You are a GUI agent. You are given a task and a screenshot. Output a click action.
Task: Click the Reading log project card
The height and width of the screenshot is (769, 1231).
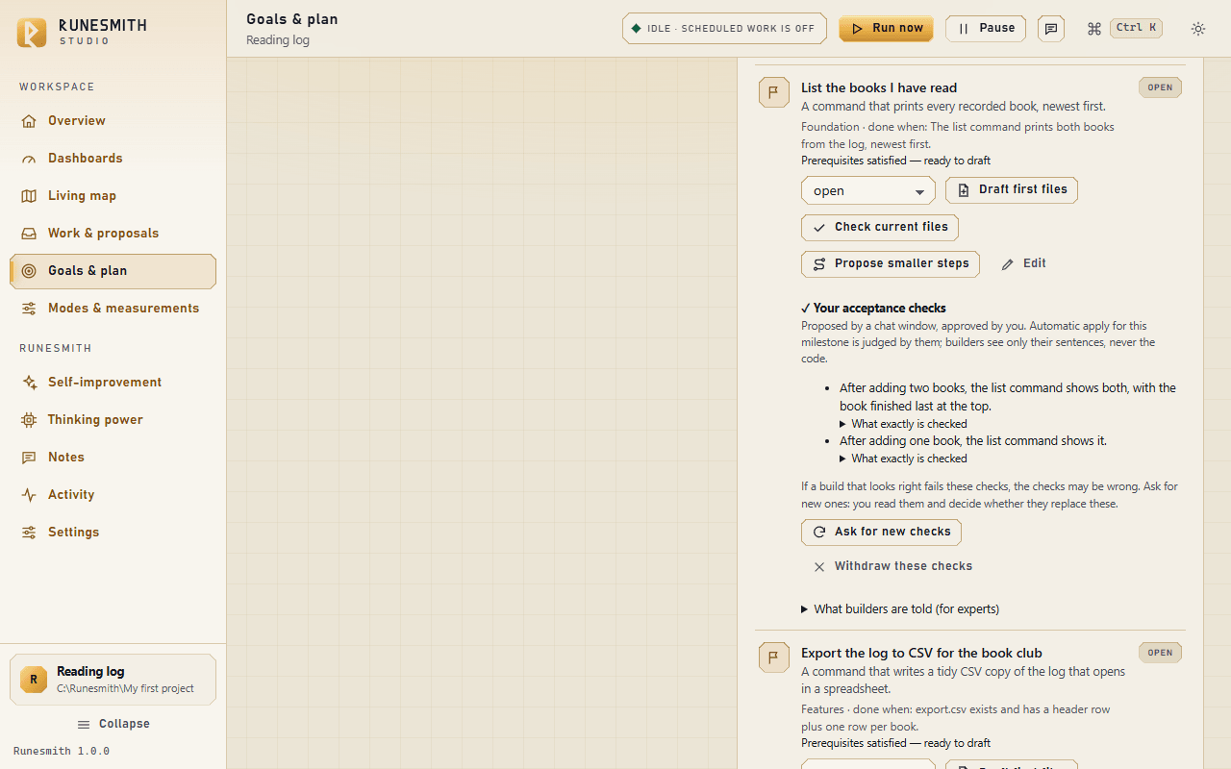(113, 680)
